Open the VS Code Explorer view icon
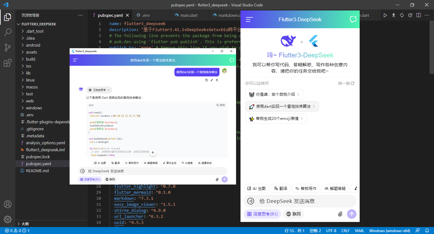The width and height of the screenshot is (434, 234). coord(8,17)
